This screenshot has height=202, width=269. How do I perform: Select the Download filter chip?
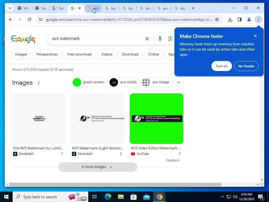pos(130,54)
